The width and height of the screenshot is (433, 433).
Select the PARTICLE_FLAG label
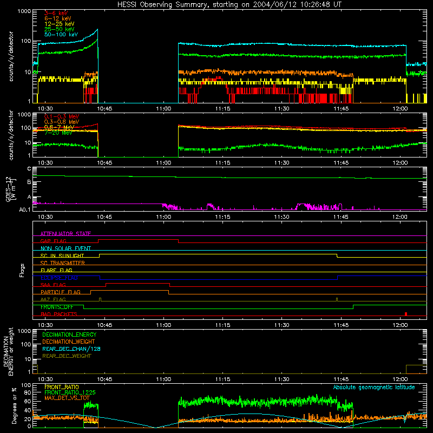click(61, 292)
